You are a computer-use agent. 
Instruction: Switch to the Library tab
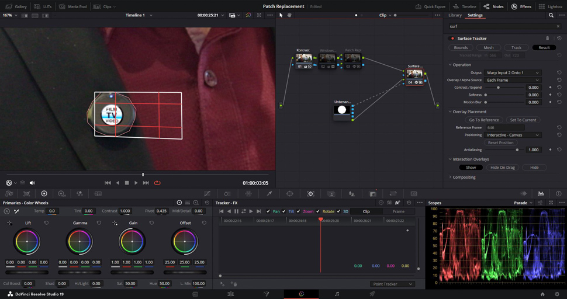(x=455, y=15)
